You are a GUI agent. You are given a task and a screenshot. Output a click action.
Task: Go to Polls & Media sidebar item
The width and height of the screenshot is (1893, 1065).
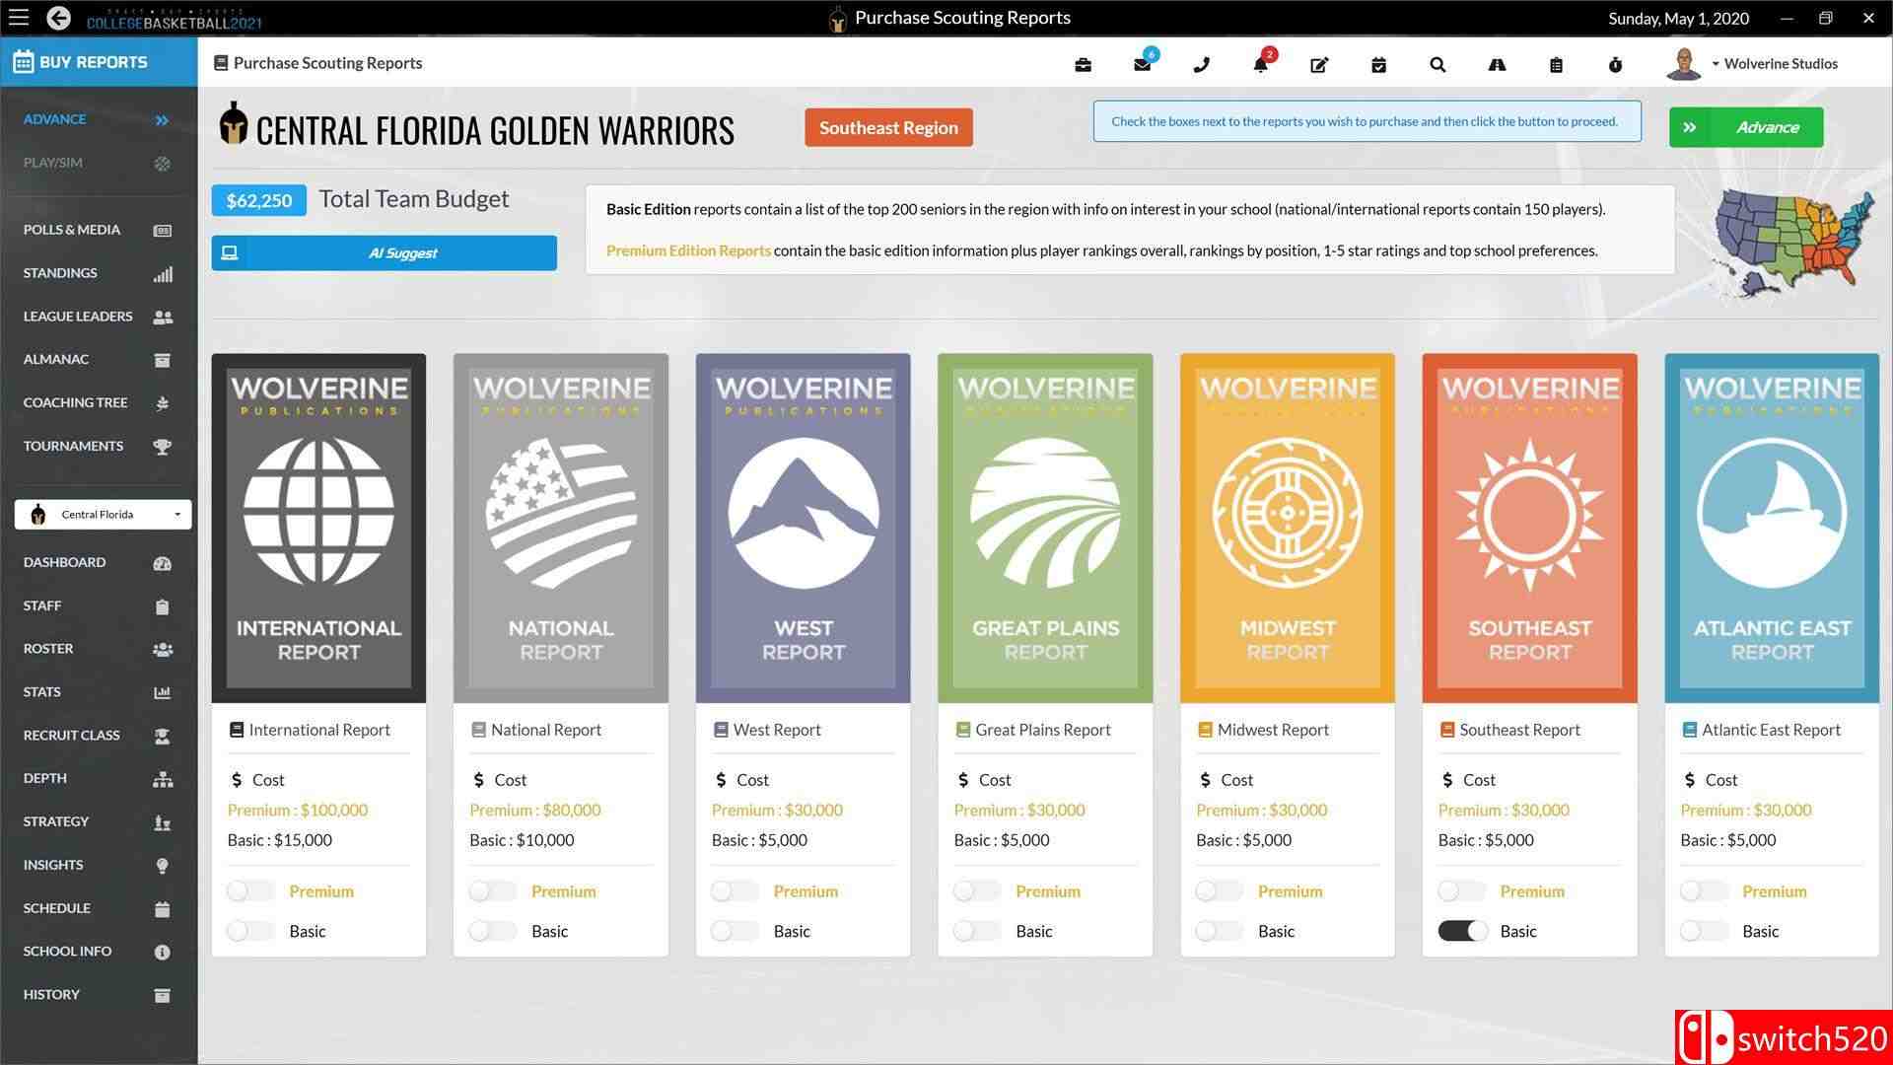[72, 230]
